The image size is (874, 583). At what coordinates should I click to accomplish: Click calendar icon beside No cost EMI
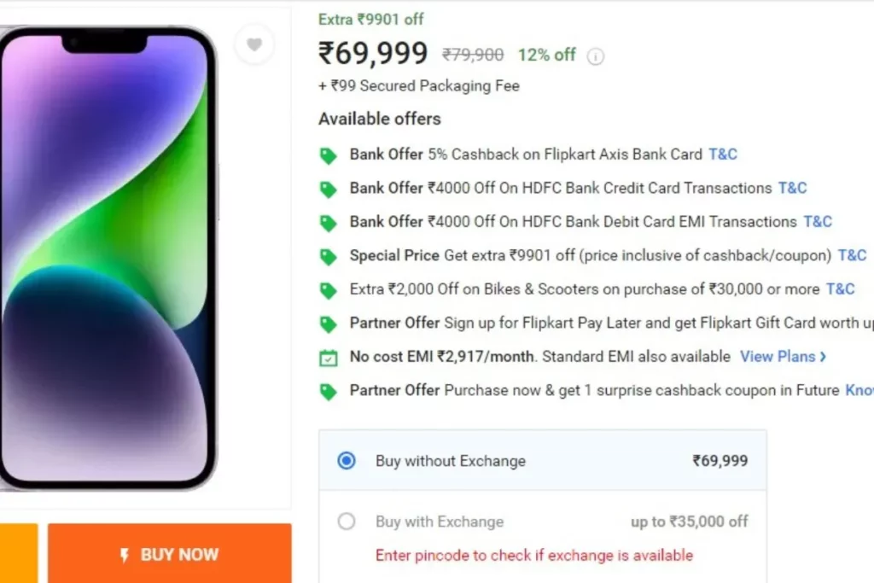click(329, 358)
